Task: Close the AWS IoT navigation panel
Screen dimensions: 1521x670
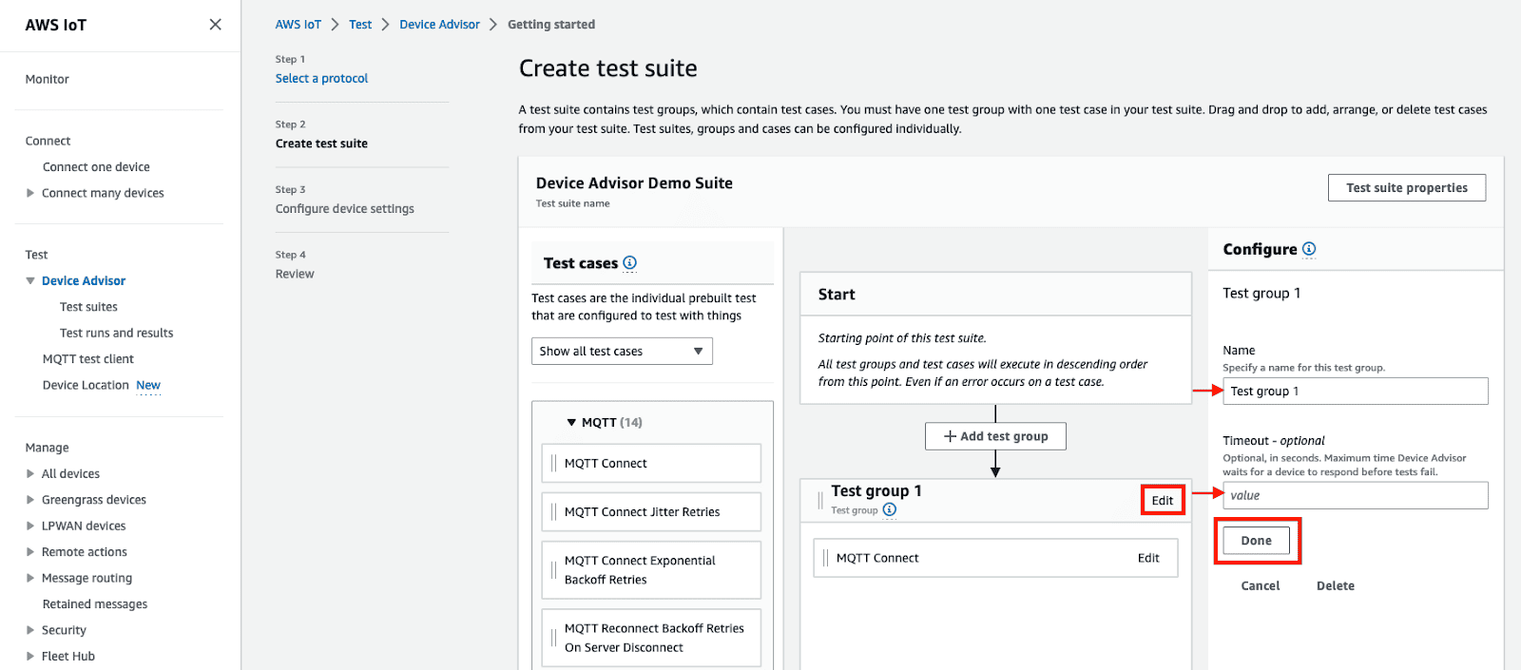Action: tap(215, 24)
